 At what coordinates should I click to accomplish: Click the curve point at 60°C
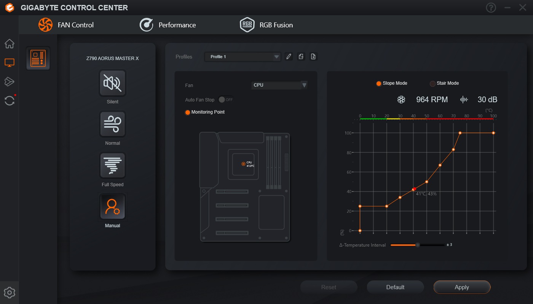[x=440, y=165]
